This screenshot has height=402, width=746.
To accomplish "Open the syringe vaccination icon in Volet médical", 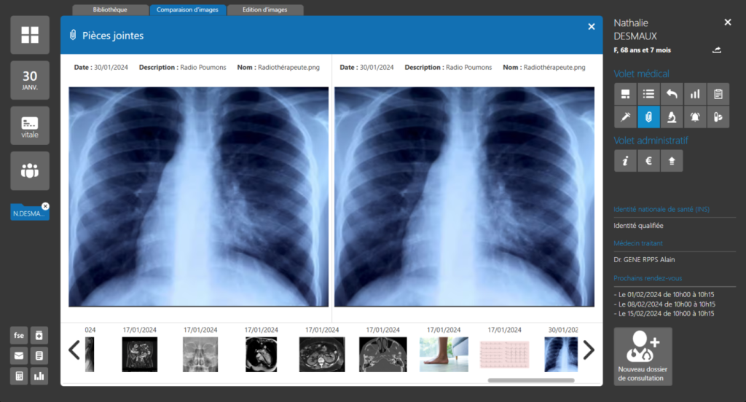I will (625, 117).
